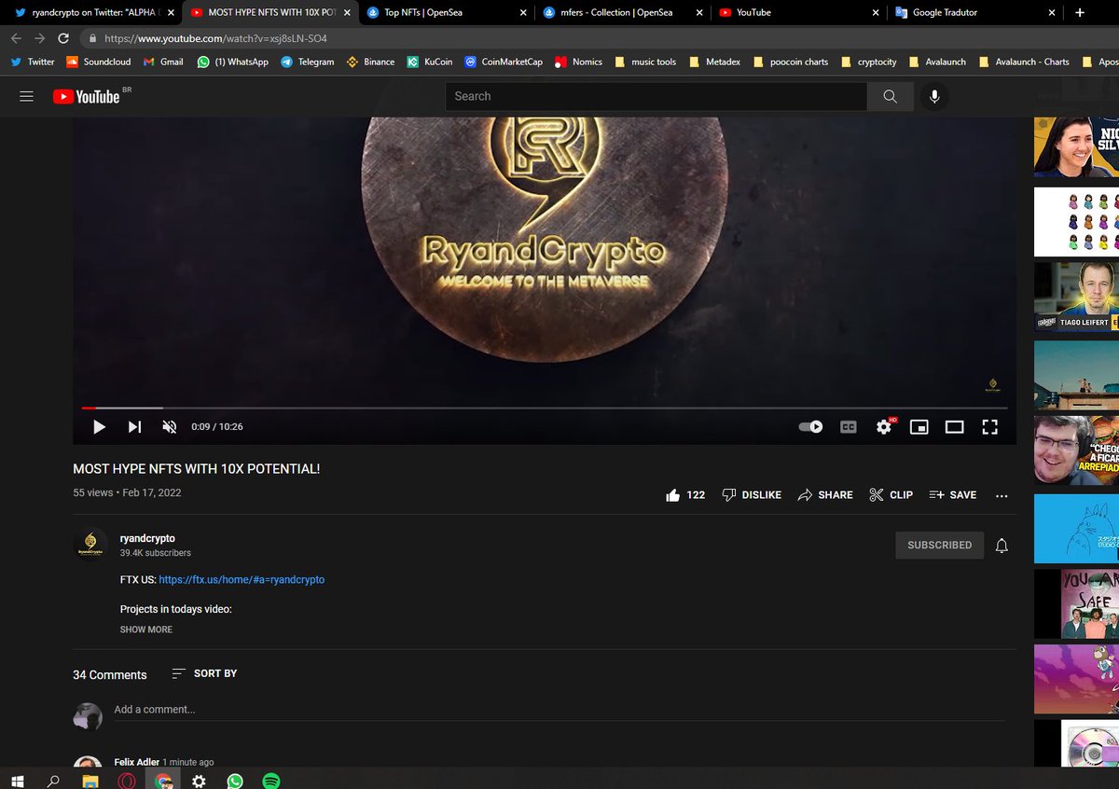Open the Nomics bookmark
The height and width of the screenshot is (789, 1119).
pos(579,62)
